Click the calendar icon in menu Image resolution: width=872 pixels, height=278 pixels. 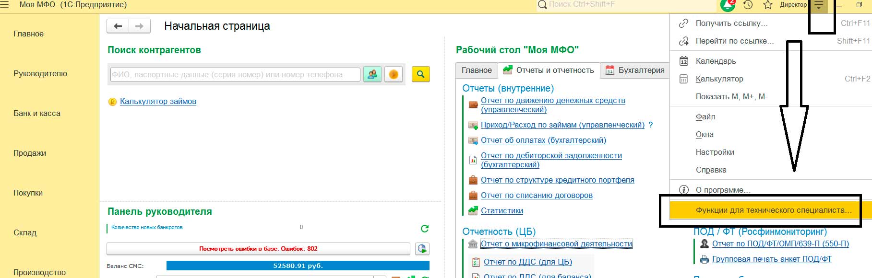683,61
